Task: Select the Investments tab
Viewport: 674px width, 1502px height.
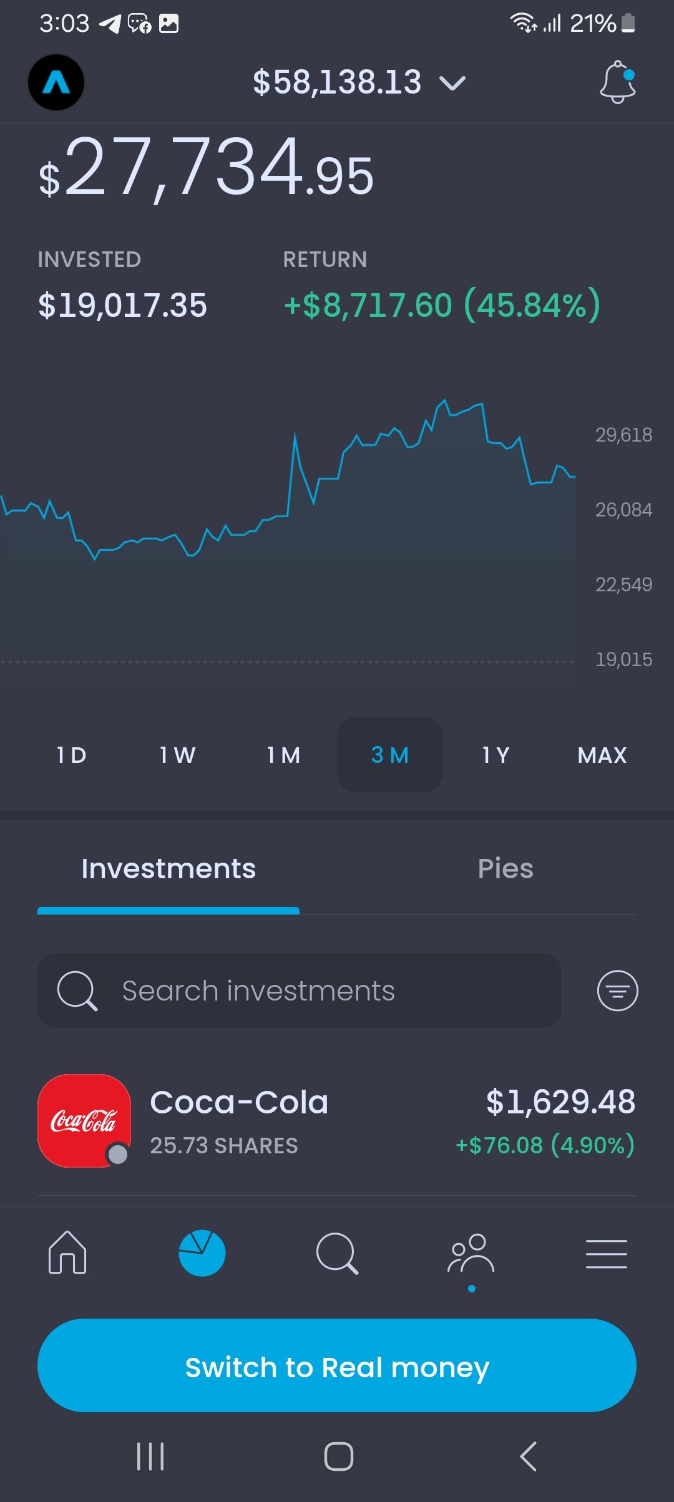Action: pos(168,869)
